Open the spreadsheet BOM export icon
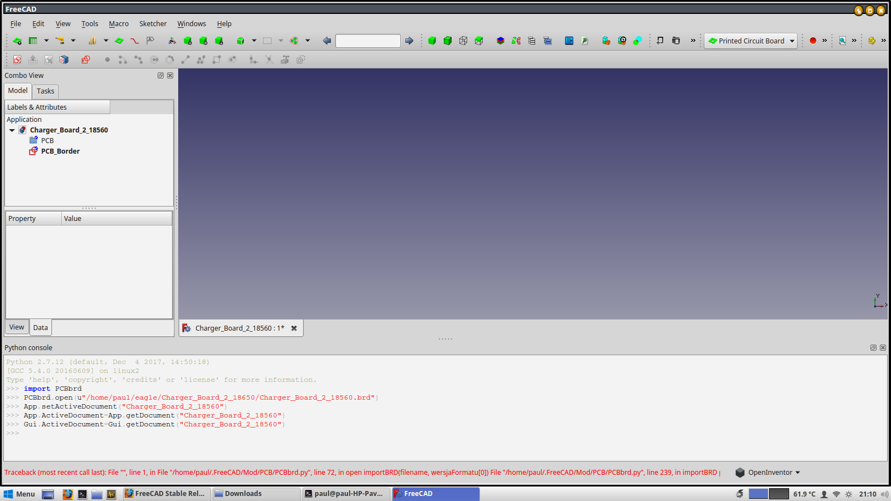Image resolution: width=891 pixels, height=501 pixels. coord(33,41)
